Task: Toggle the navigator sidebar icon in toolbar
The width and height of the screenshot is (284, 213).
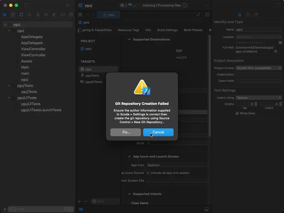Action: pos(27,5)
